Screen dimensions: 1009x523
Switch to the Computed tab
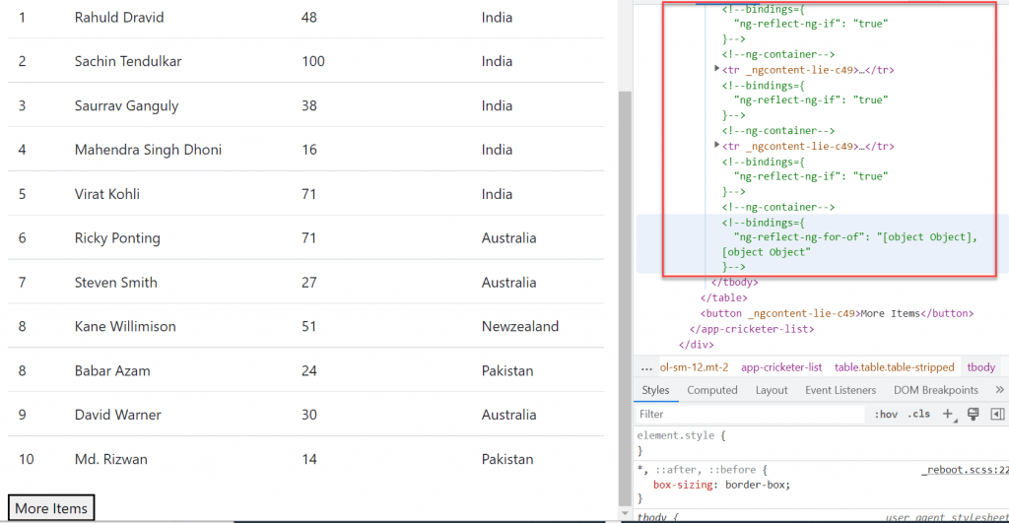(711, 390)
